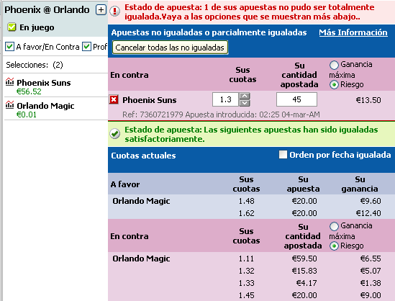
Task: Expand the Phoenix @ Orlando market plus icon
Action: tap(101, 10)
